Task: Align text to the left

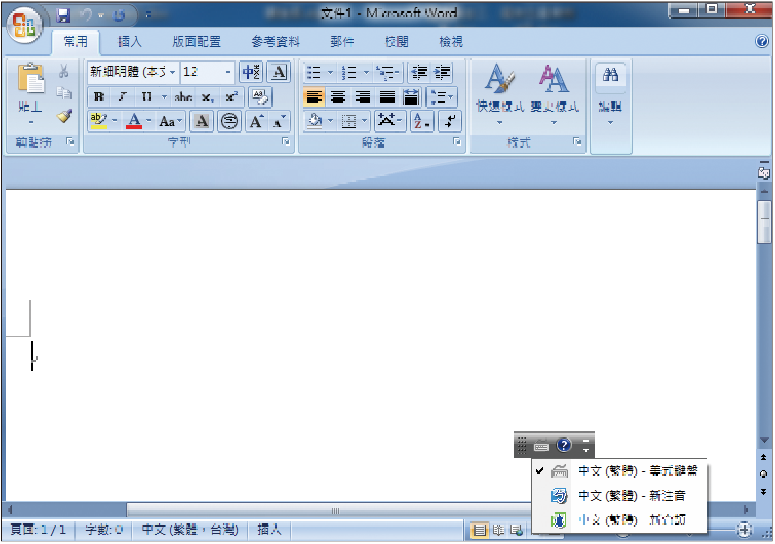Action: [314, 97]
